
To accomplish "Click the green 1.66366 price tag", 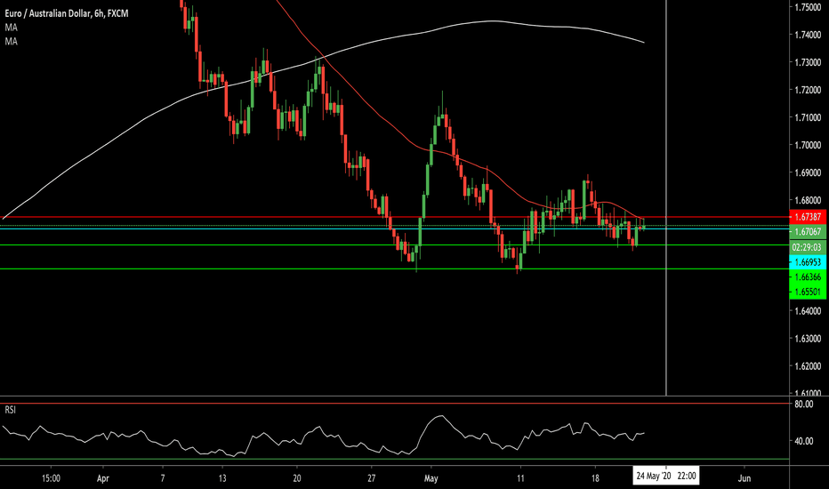I will (x=808, y=277).
